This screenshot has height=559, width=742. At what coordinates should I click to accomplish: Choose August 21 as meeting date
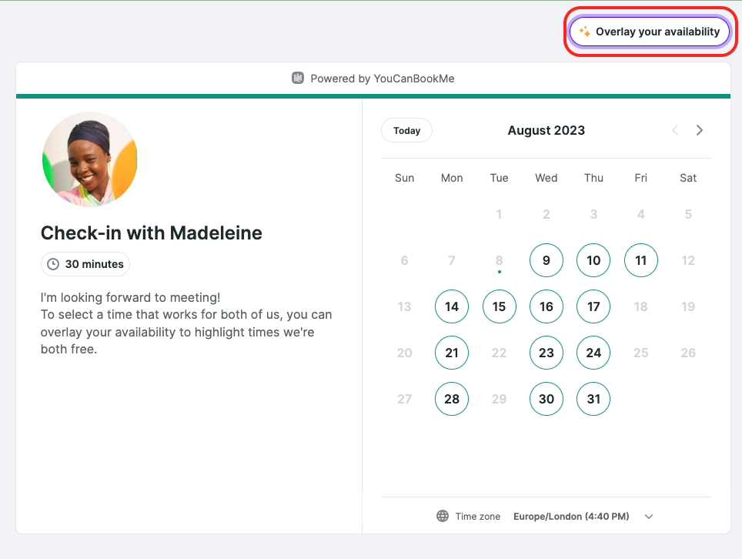452,353
